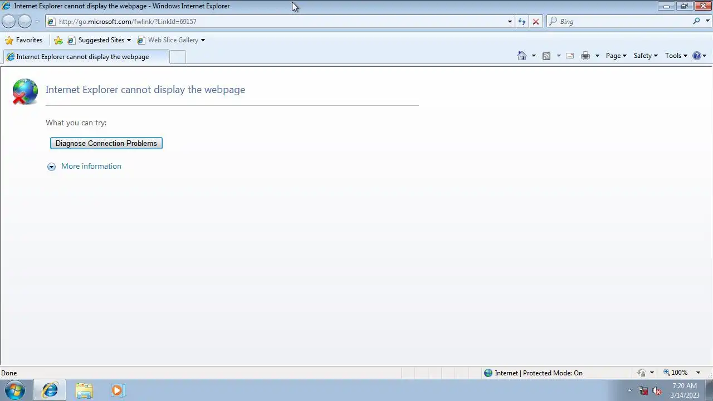Select the 'Internet Explorer cannot display' tab
Screen dimensions: 713x401
[x=85, y=57]
